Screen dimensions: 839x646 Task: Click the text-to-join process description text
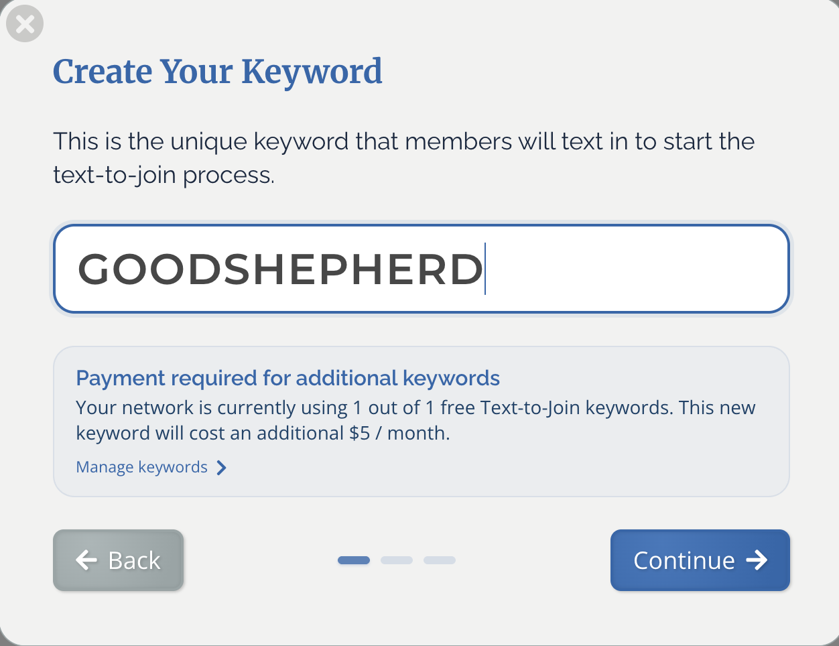(403, 158)
